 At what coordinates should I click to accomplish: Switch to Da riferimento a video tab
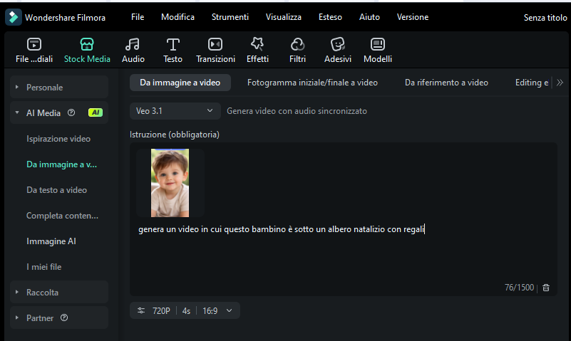pyautogui.click(x=446, y=83)
